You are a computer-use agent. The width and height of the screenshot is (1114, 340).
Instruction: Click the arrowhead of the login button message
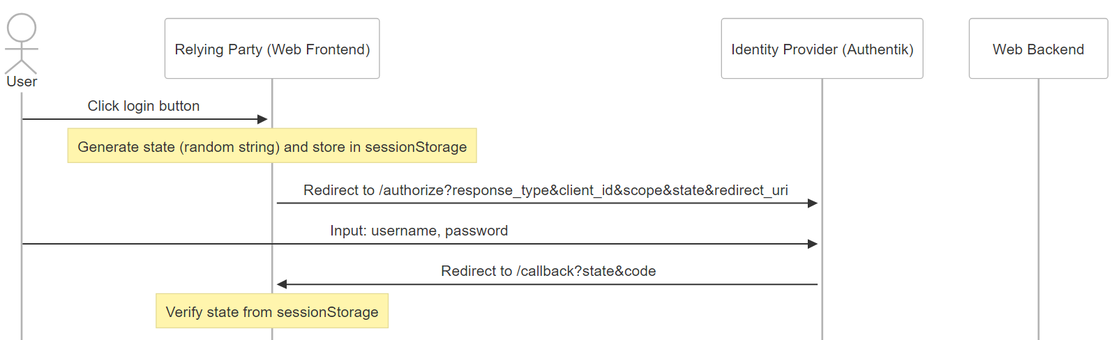click(x=263, y=119)
